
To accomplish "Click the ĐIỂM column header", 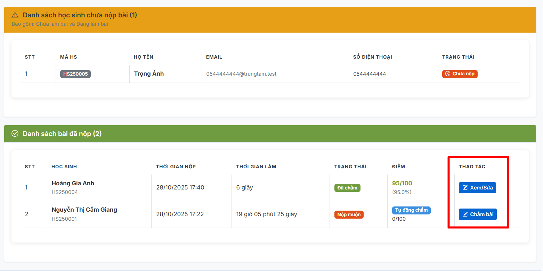I will tap(398, 167).
